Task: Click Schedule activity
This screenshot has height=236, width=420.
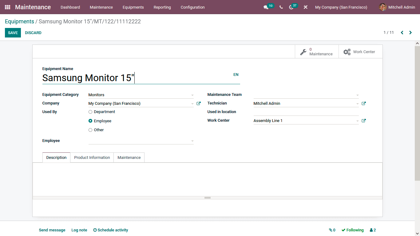Action: coord(111,230)
